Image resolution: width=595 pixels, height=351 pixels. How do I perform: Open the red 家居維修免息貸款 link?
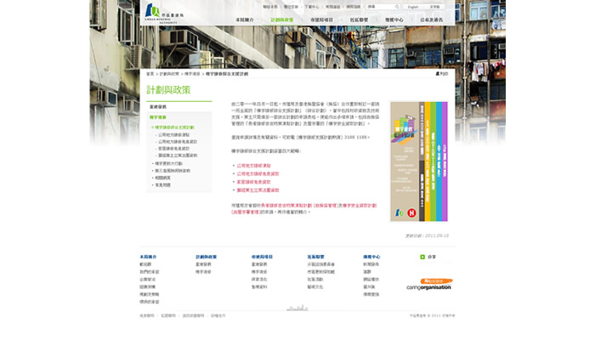(x=252, y=182)
